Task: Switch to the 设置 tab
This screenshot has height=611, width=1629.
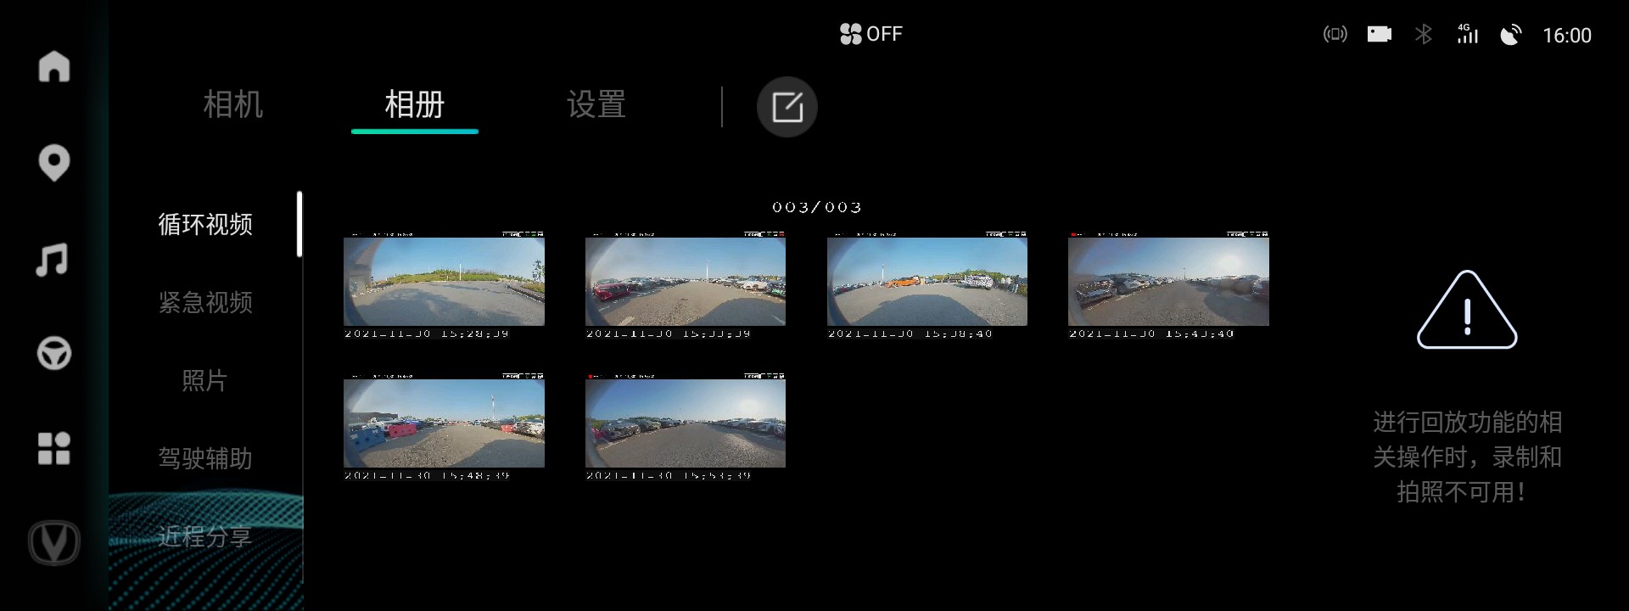Action: point(596,105)
